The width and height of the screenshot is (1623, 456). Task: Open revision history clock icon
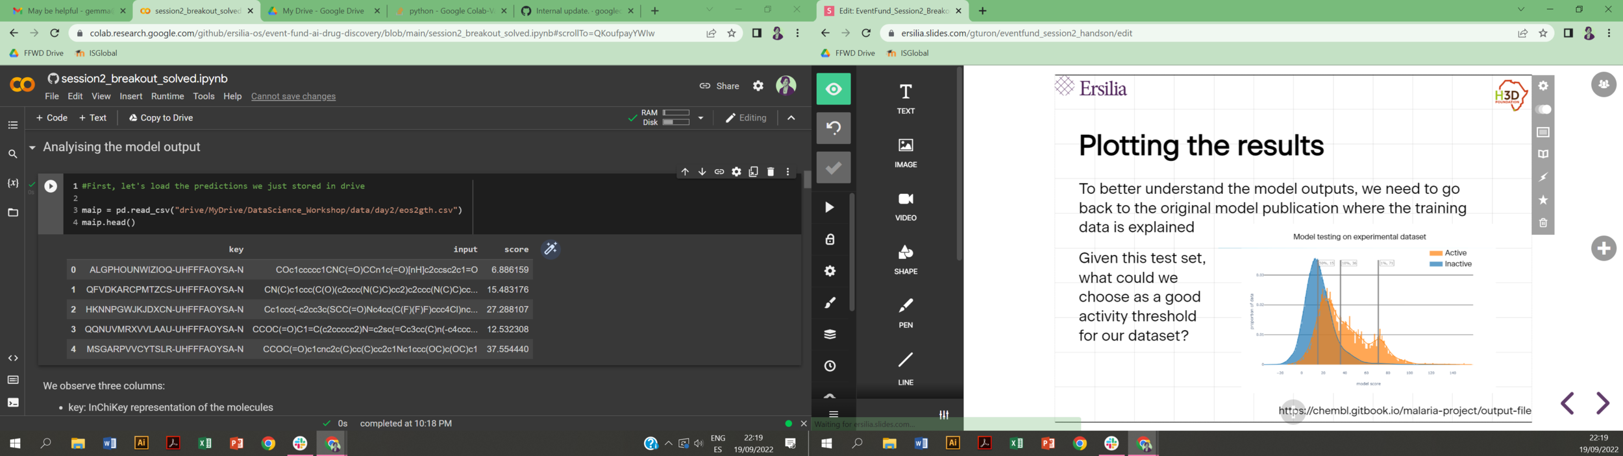[x=830, y=366]
